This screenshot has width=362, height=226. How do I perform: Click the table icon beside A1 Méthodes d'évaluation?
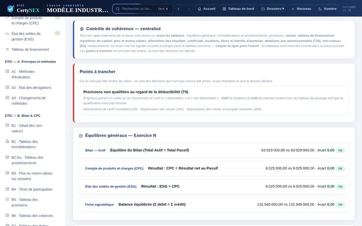pos(8,71)
